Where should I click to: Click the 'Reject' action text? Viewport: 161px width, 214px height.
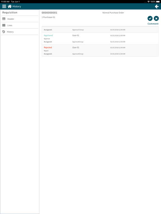click(46, 51)
